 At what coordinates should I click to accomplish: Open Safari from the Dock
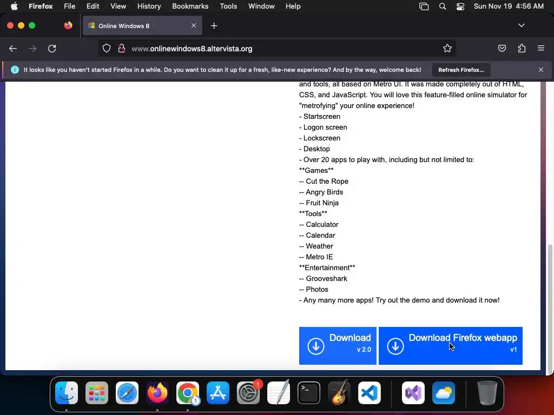click(x=127, y=392)
